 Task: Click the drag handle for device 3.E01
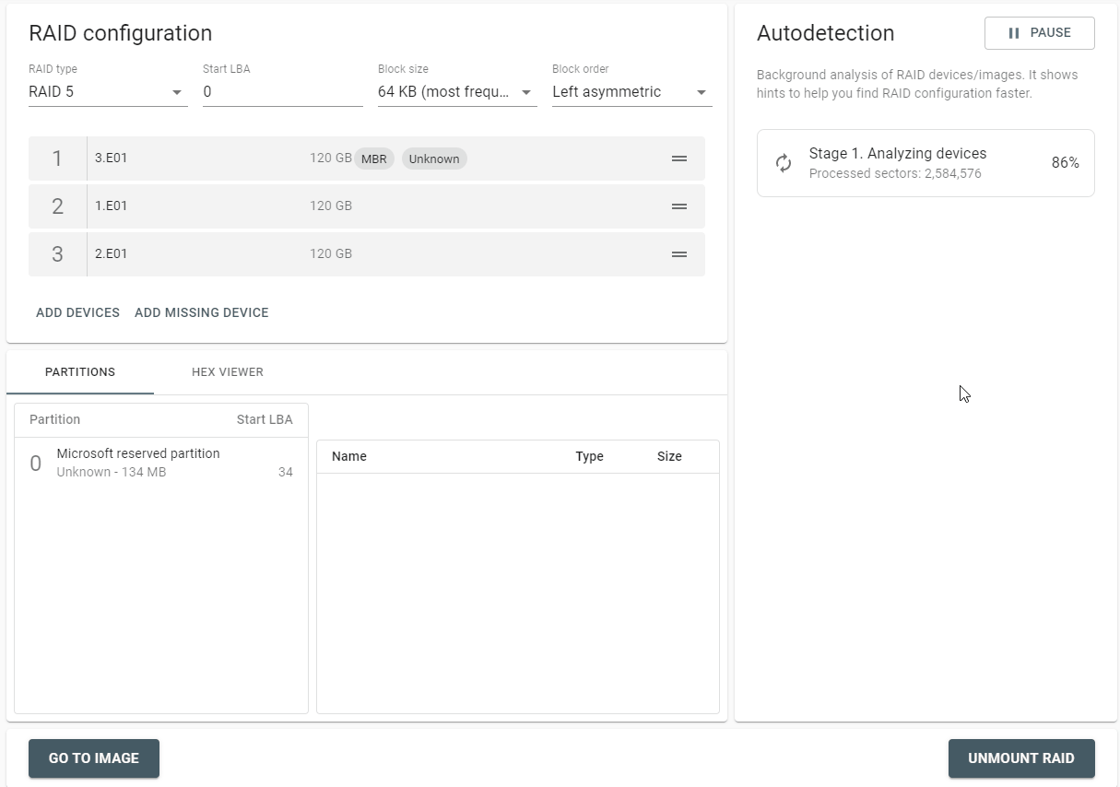[679, 159]
